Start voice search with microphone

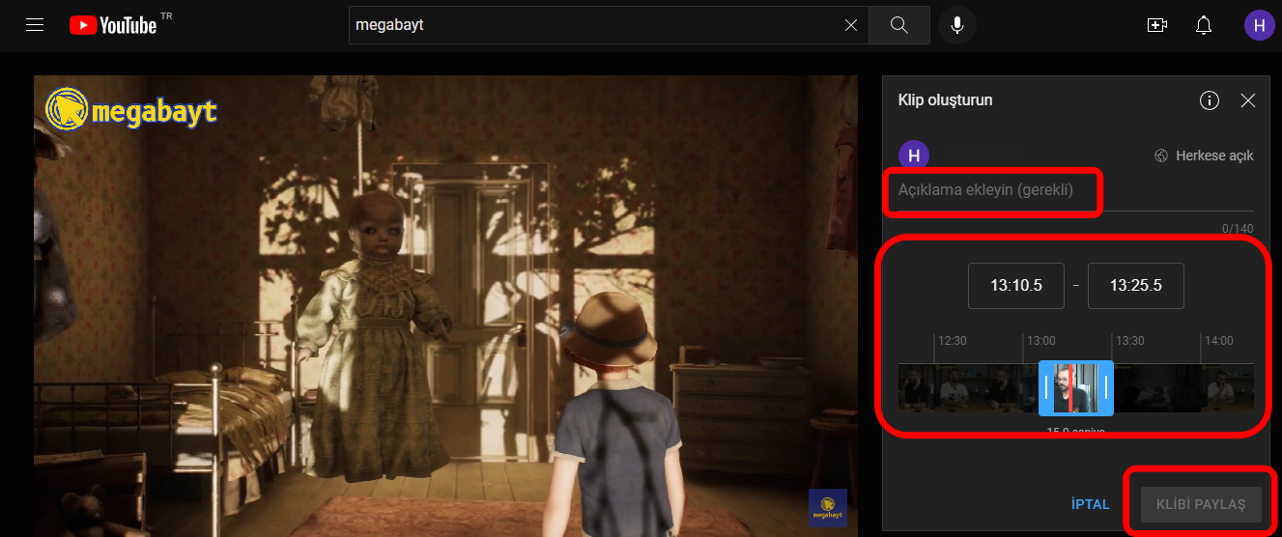(956, 25)
